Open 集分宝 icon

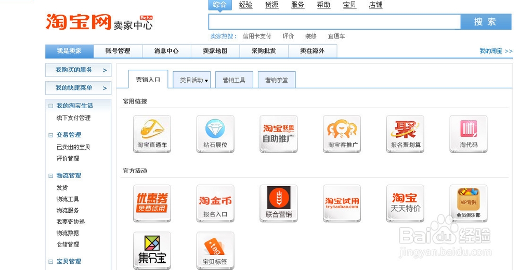[152, 250]
